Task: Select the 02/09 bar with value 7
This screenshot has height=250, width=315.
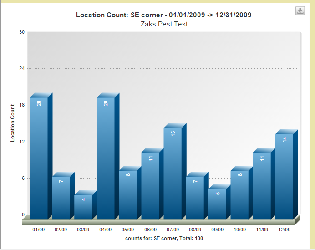Action: pos(61,197)
